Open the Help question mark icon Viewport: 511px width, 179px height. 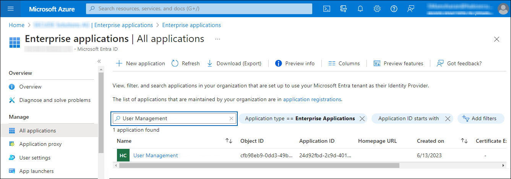394,9
